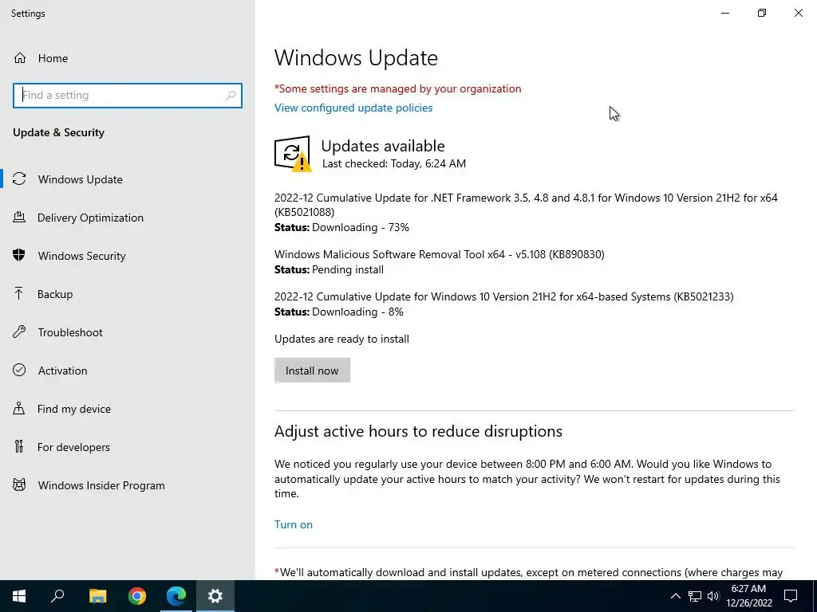Show hidden system tray icons
Image resolution: width=817 pixels, height=612 pixels.
coord(675,596)
